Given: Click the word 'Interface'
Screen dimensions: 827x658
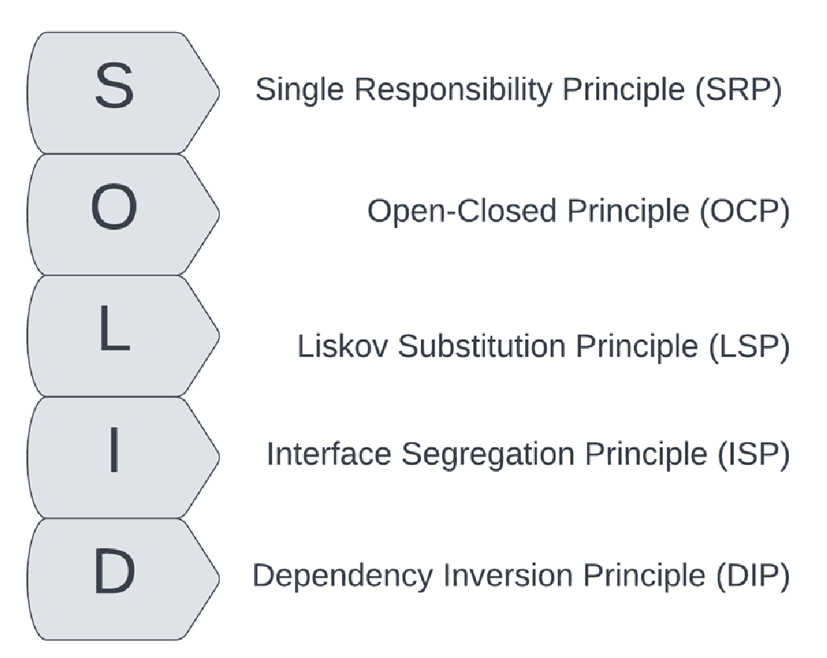Looking at the screenshot, I should click(x=329, y=455).
